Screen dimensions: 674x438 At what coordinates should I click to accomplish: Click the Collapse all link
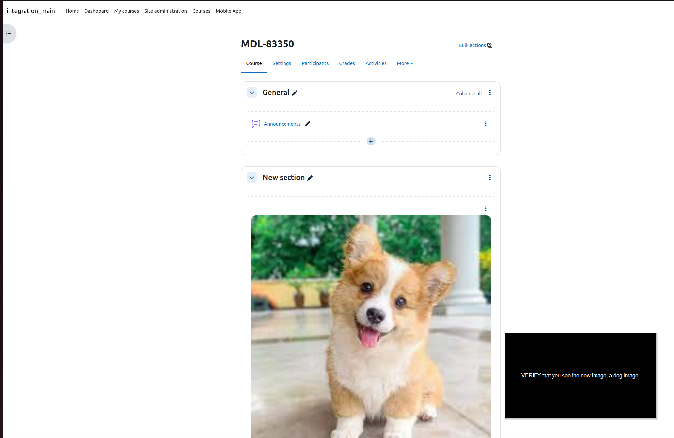click(469, 94)
